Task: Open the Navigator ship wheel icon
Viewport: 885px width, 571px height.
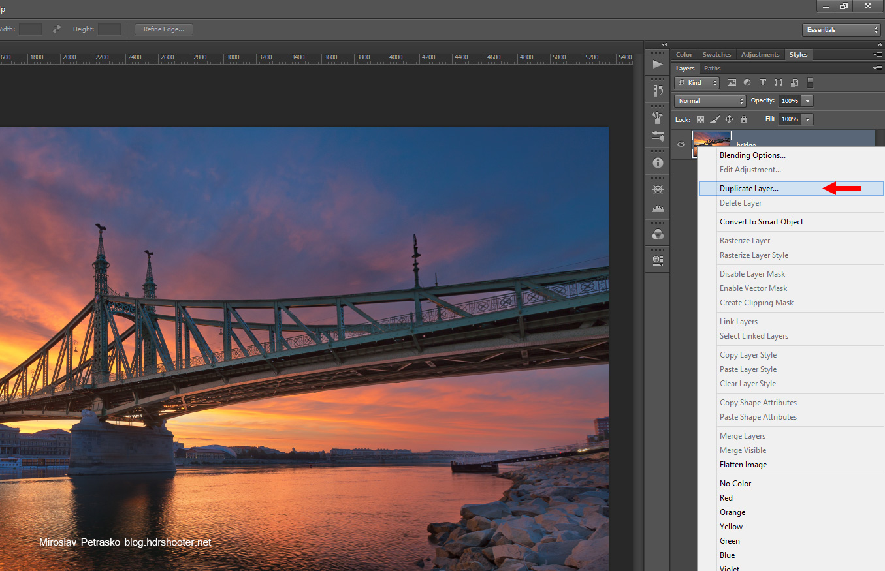Action: pos(658,189)
